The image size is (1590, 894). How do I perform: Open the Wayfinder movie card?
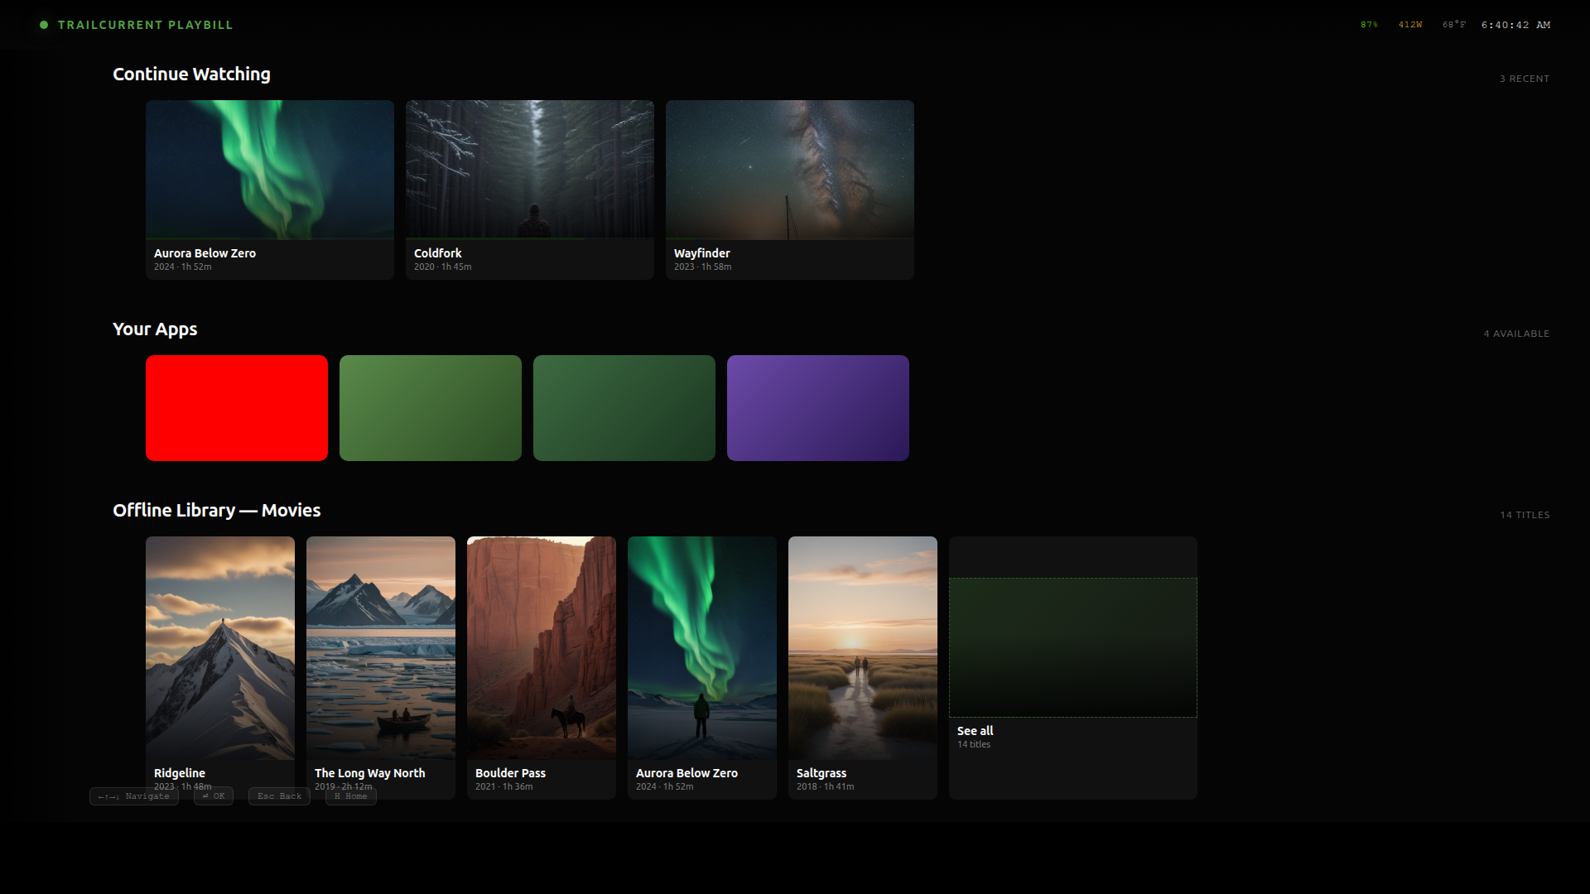(790, 190)
